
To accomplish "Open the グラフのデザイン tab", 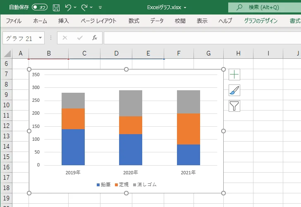I will (260, 21).
